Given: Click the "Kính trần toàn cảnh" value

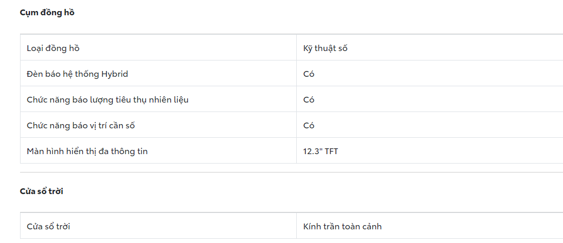Looking at the screenshot, I should click(342, 227).
